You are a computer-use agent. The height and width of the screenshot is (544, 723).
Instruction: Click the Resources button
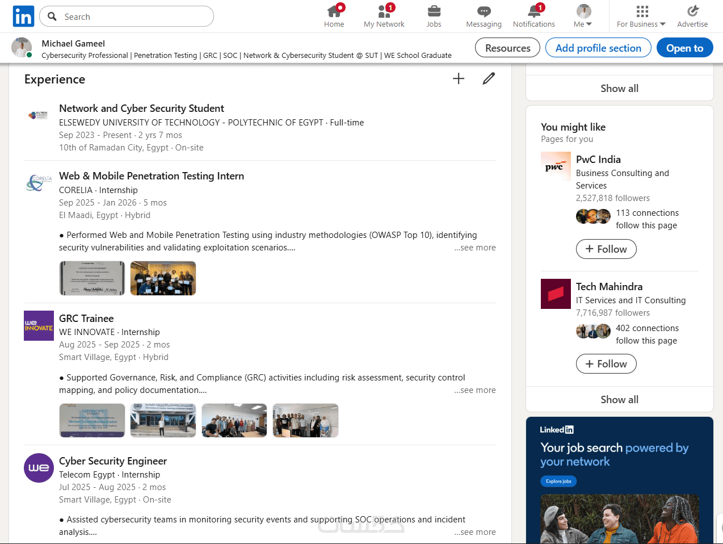[x=508, y=48]
